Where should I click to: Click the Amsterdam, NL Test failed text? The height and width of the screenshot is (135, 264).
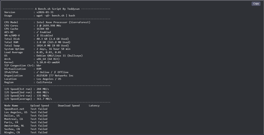39,125
